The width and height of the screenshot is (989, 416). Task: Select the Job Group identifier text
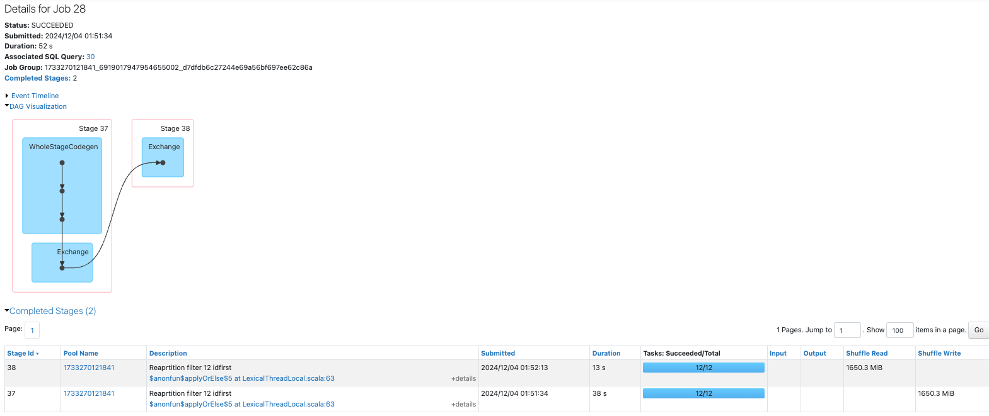[178, 67]
